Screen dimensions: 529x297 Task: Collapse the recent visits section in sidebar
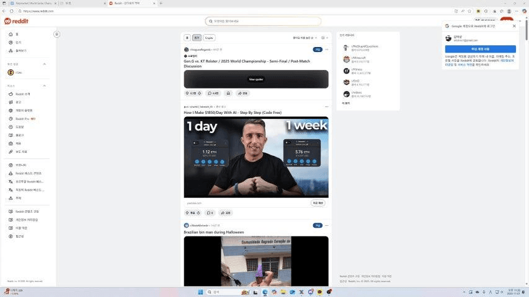pos(44,64)
